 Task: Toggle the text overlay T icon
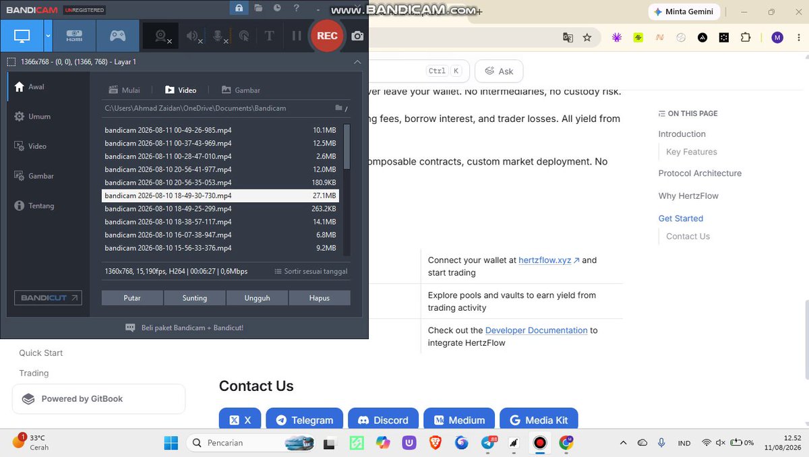click(x=269, y=36)
